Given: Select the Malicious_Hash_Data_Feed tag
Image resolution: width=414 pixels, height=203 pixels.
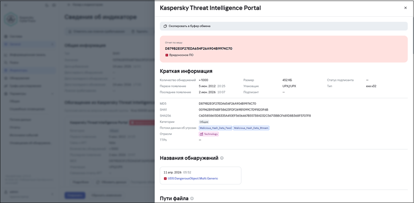Looking at the screenshot, I should click(x=216, y=128).
